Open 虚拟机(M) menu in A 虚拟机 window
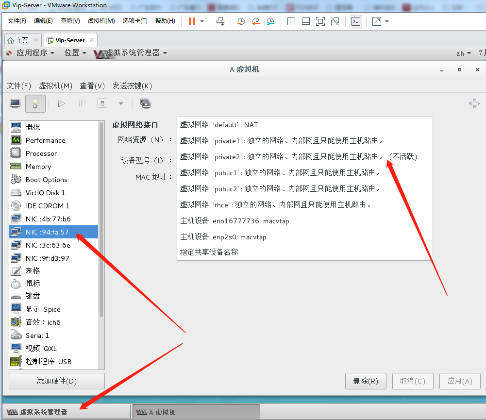The height and width of the screenshot is (420, 486). pos(55,86)
